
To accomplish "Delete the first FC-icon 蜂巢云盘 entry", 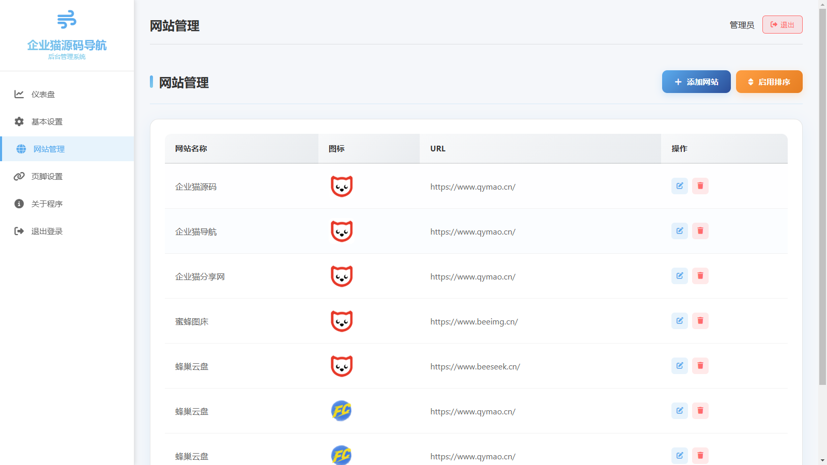I will click(x=700, y=411).
